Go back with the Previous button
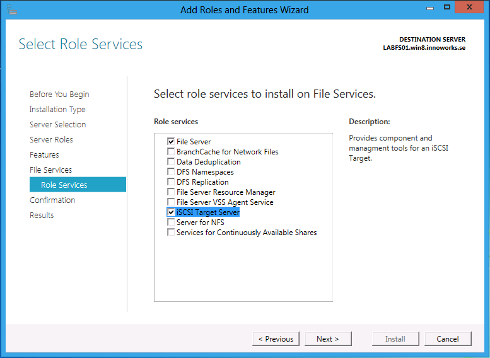The width and height of the screenshot is (490, 358). click(x=276, y=338)
